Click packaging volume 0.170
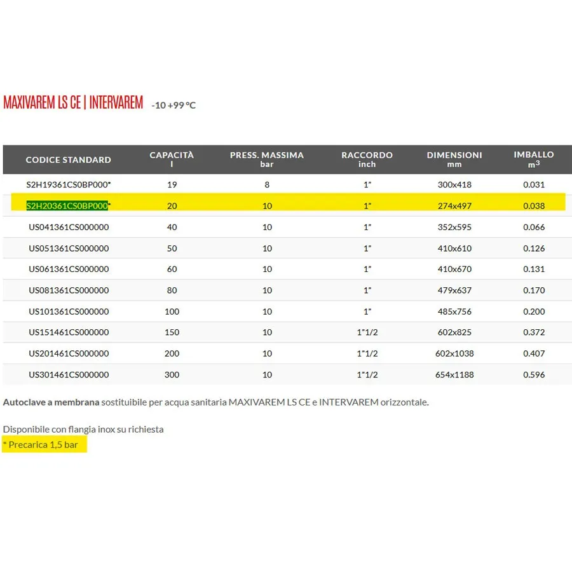The width and height of the screenshot is (572, 572). pos(534,290)
